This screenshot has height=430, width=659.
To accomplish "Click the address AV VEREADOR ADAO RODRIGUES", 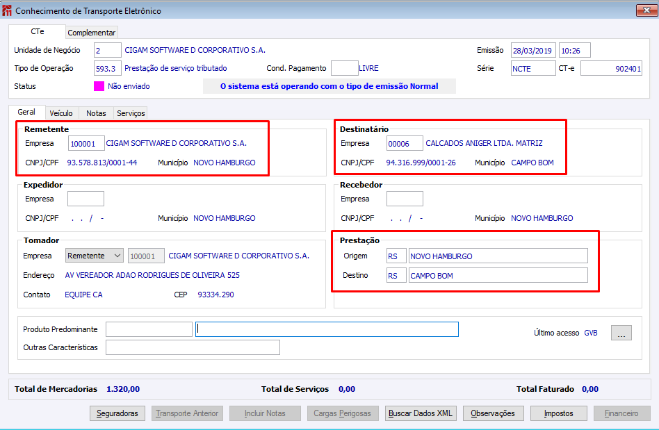I will [152, 275].
